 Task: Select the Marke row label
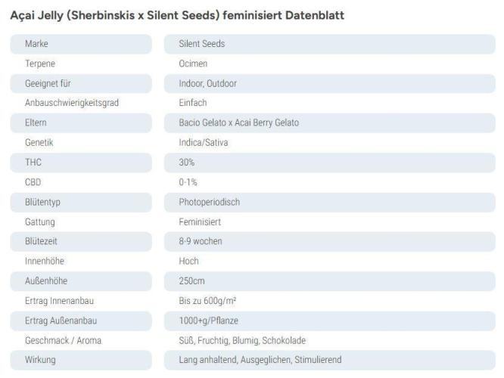(x=36, y=44)
